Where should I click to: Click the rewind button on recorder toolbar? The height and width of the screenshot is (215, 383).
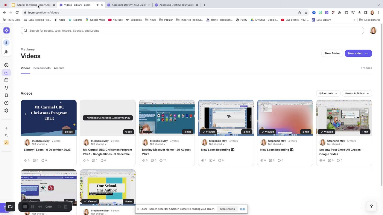[40, 207]
